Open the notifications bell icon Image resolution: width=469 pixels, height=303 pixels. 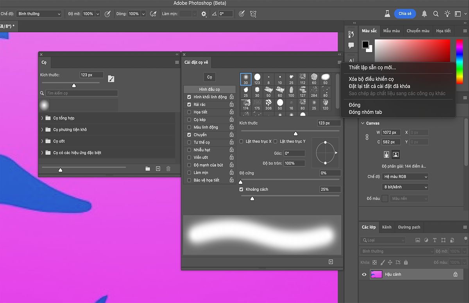[x=424, y=14]
